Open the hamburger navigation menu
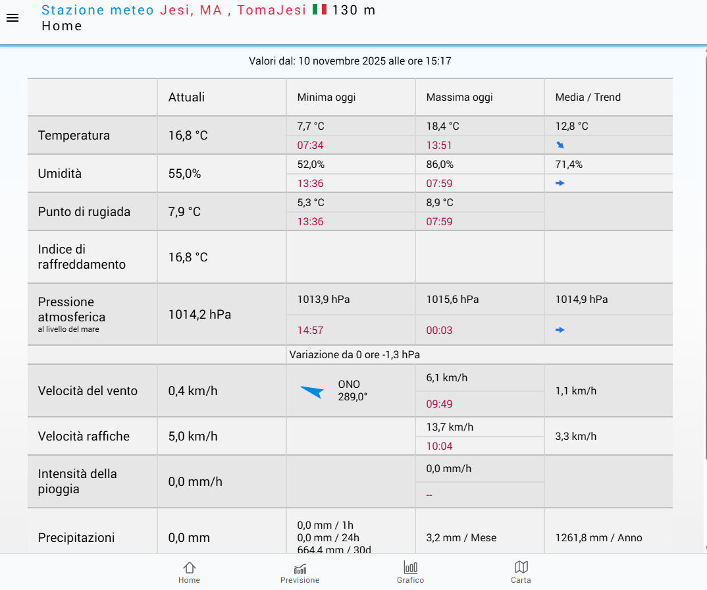This screenshot has height=590, width=707. pos(13,18)
